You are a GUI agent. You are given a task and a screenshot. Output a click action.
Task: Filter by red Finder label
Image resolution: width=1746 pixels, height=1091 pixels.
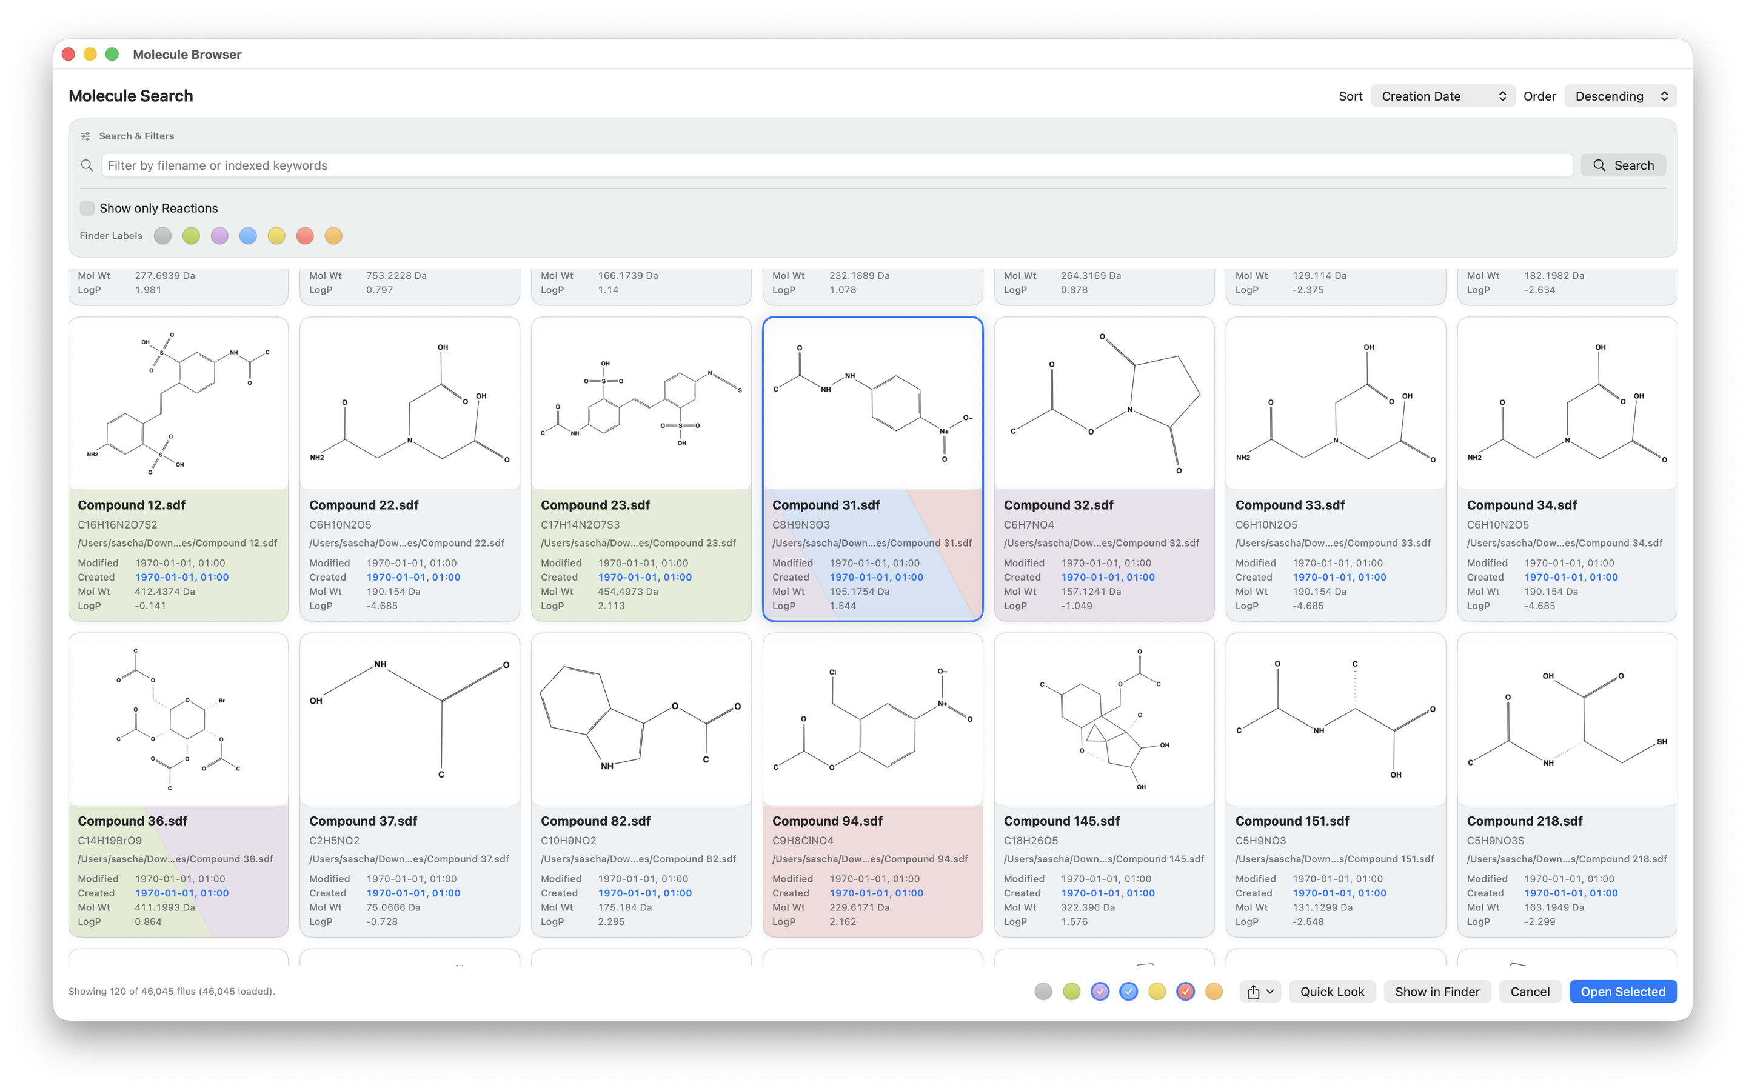[x=305, y=236]
